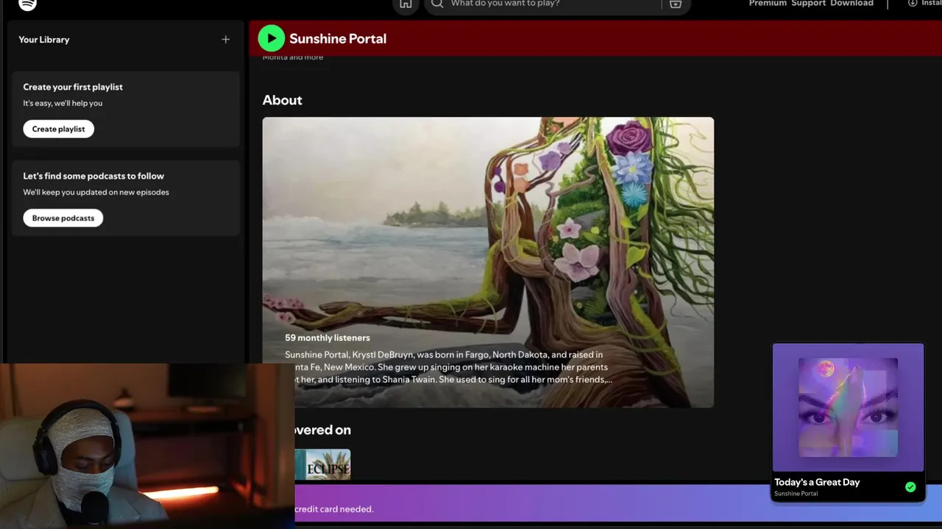
Task: Add to library with plus icon
Action: click(225, 40)
